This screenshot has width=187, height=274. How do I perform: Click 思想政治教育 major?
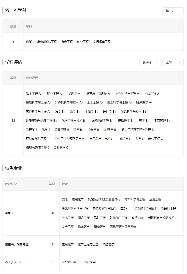[x=71, y=262]
